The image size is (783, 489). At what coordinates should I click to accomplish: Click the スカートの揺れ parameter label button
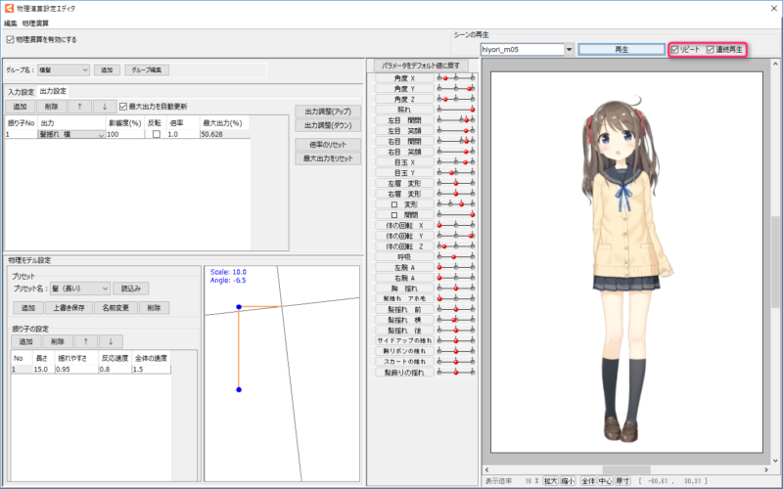pyautogui.click(x=404, y=362)
